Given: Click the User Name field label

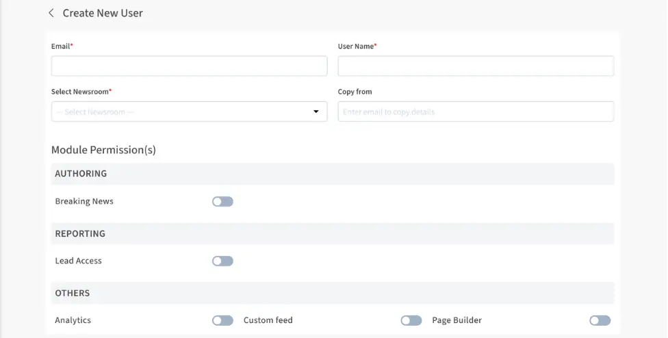Looking at the screenshot, I should 357,46.
